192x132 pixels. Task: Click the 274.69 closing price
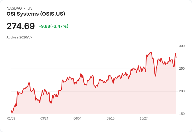point(21,26)
